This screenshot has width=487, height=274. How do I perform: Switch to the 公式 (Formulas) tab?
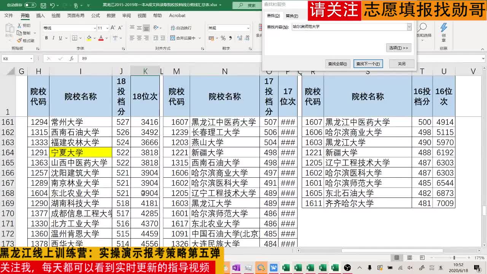click(95, 16)
